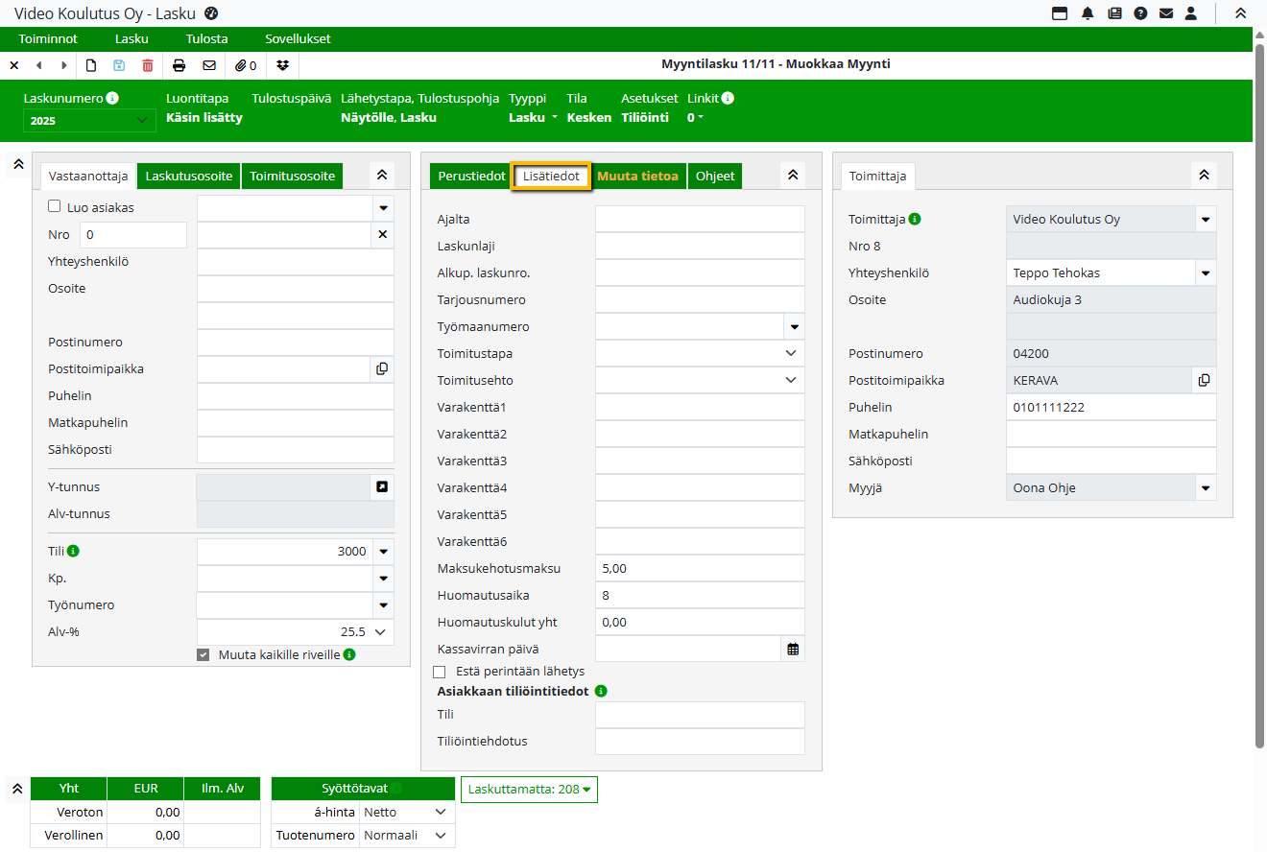
Task: Expand the Toimitustapa dropdown
Action: pyautogui.click(x=791, y=354)
